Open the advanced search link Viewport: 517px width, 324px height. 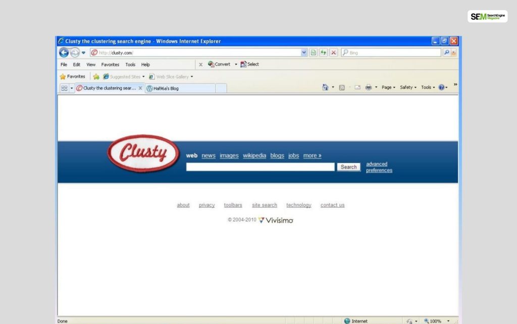click(377, 164)
